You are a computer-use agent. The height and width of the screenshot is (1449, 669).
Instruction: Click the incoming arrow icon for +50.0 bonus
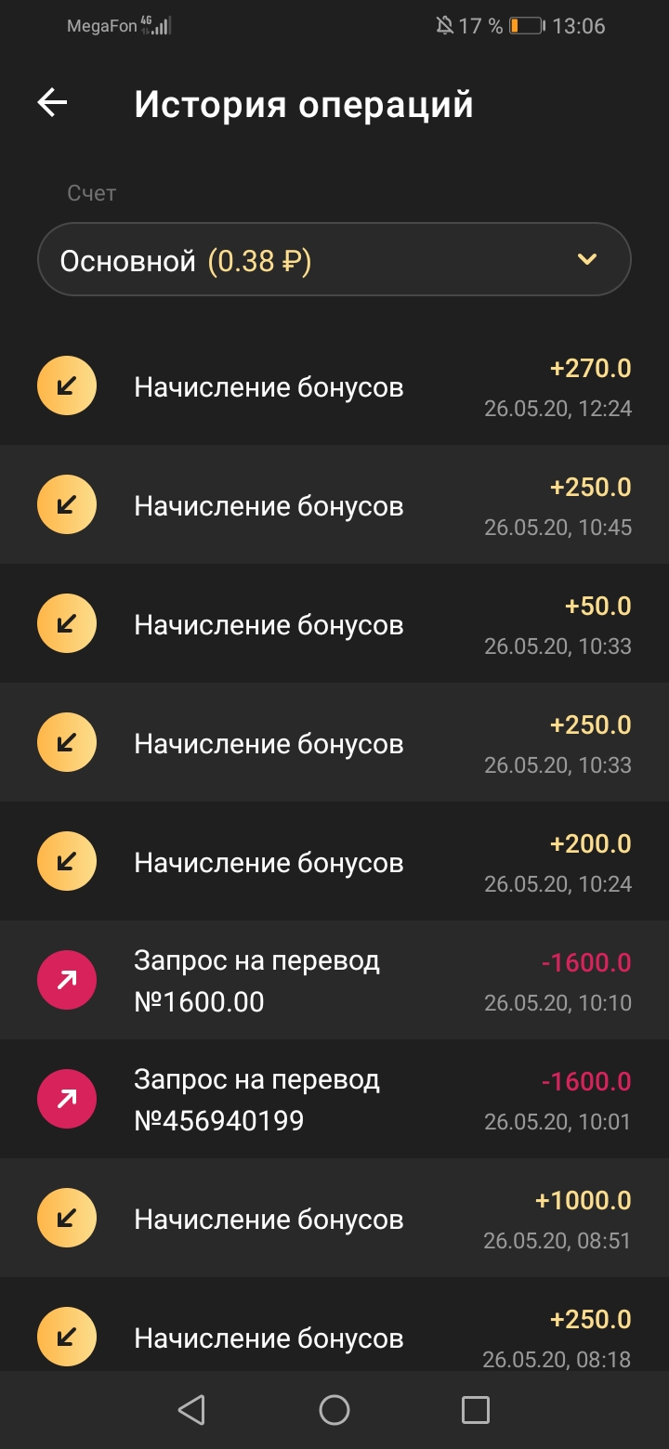click(66, 624)
